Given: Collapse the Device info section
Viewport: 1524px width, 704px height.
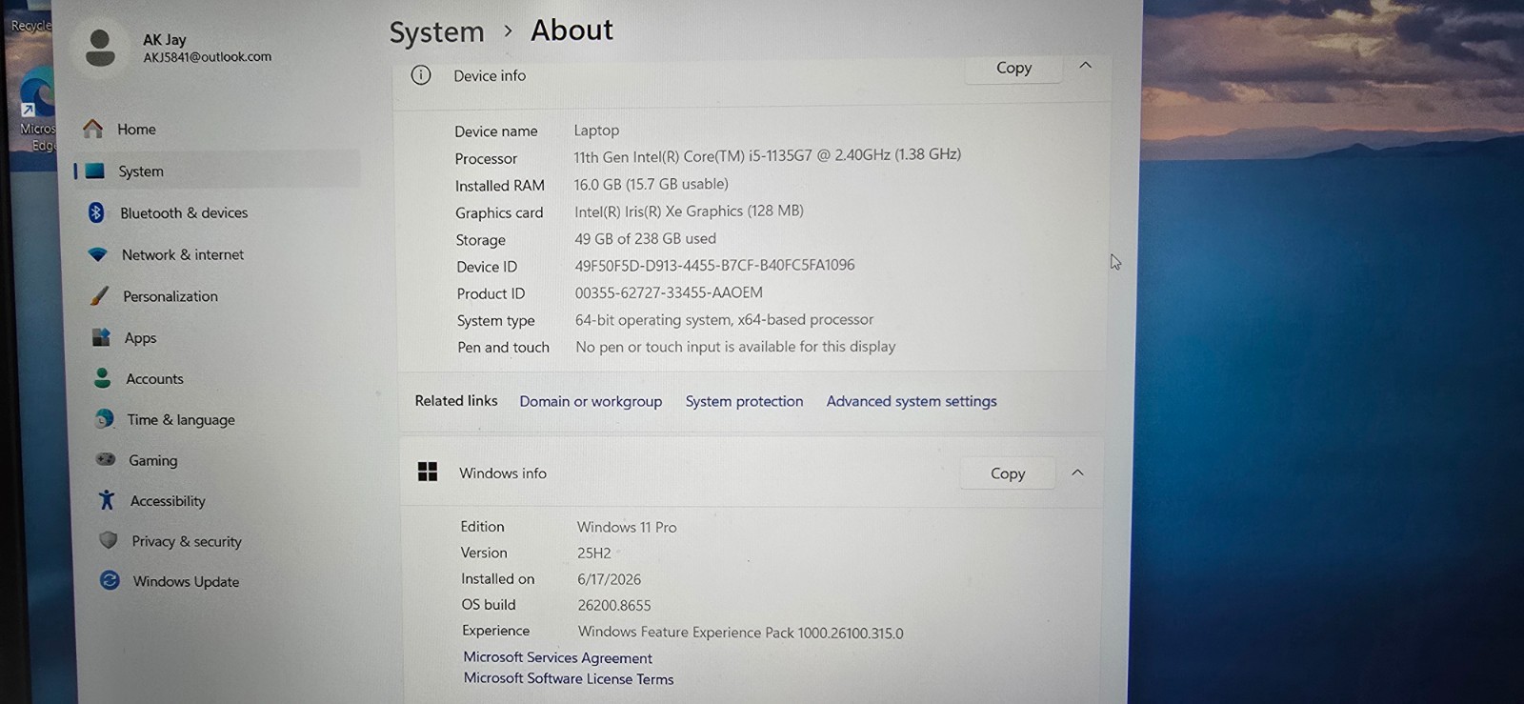Looking at the screenshot, I should pyautogui.click(x=1085, y=65).
